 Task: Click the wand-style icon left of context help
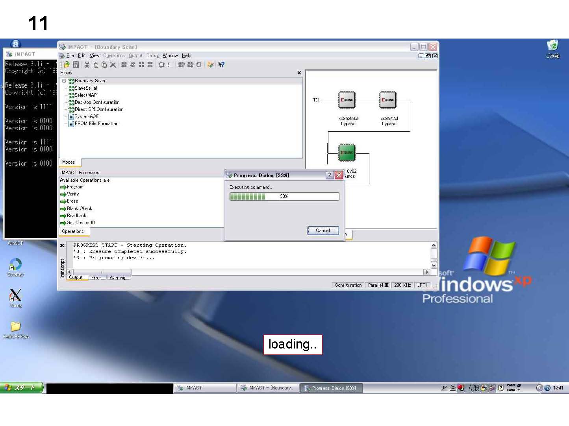211,65
